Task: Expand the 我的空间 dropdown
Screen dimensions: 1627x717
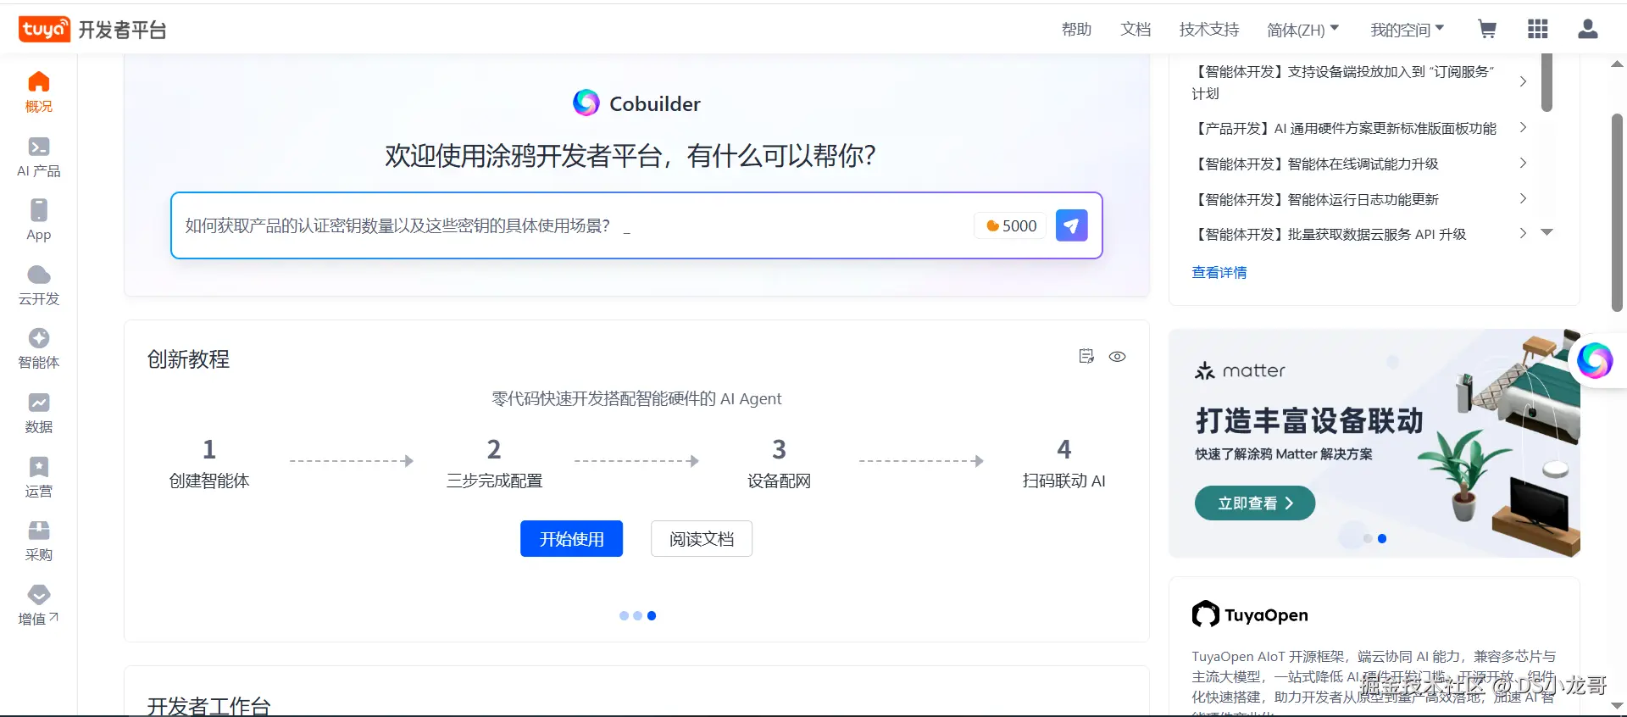Action: click(1408, 30)
